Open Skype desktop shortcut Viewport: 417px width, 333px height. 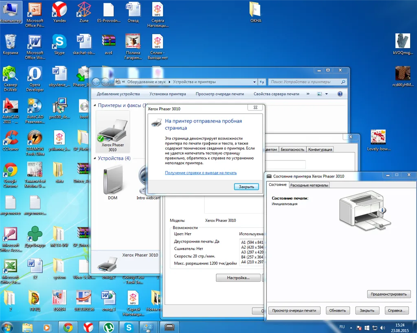point(59,44)
